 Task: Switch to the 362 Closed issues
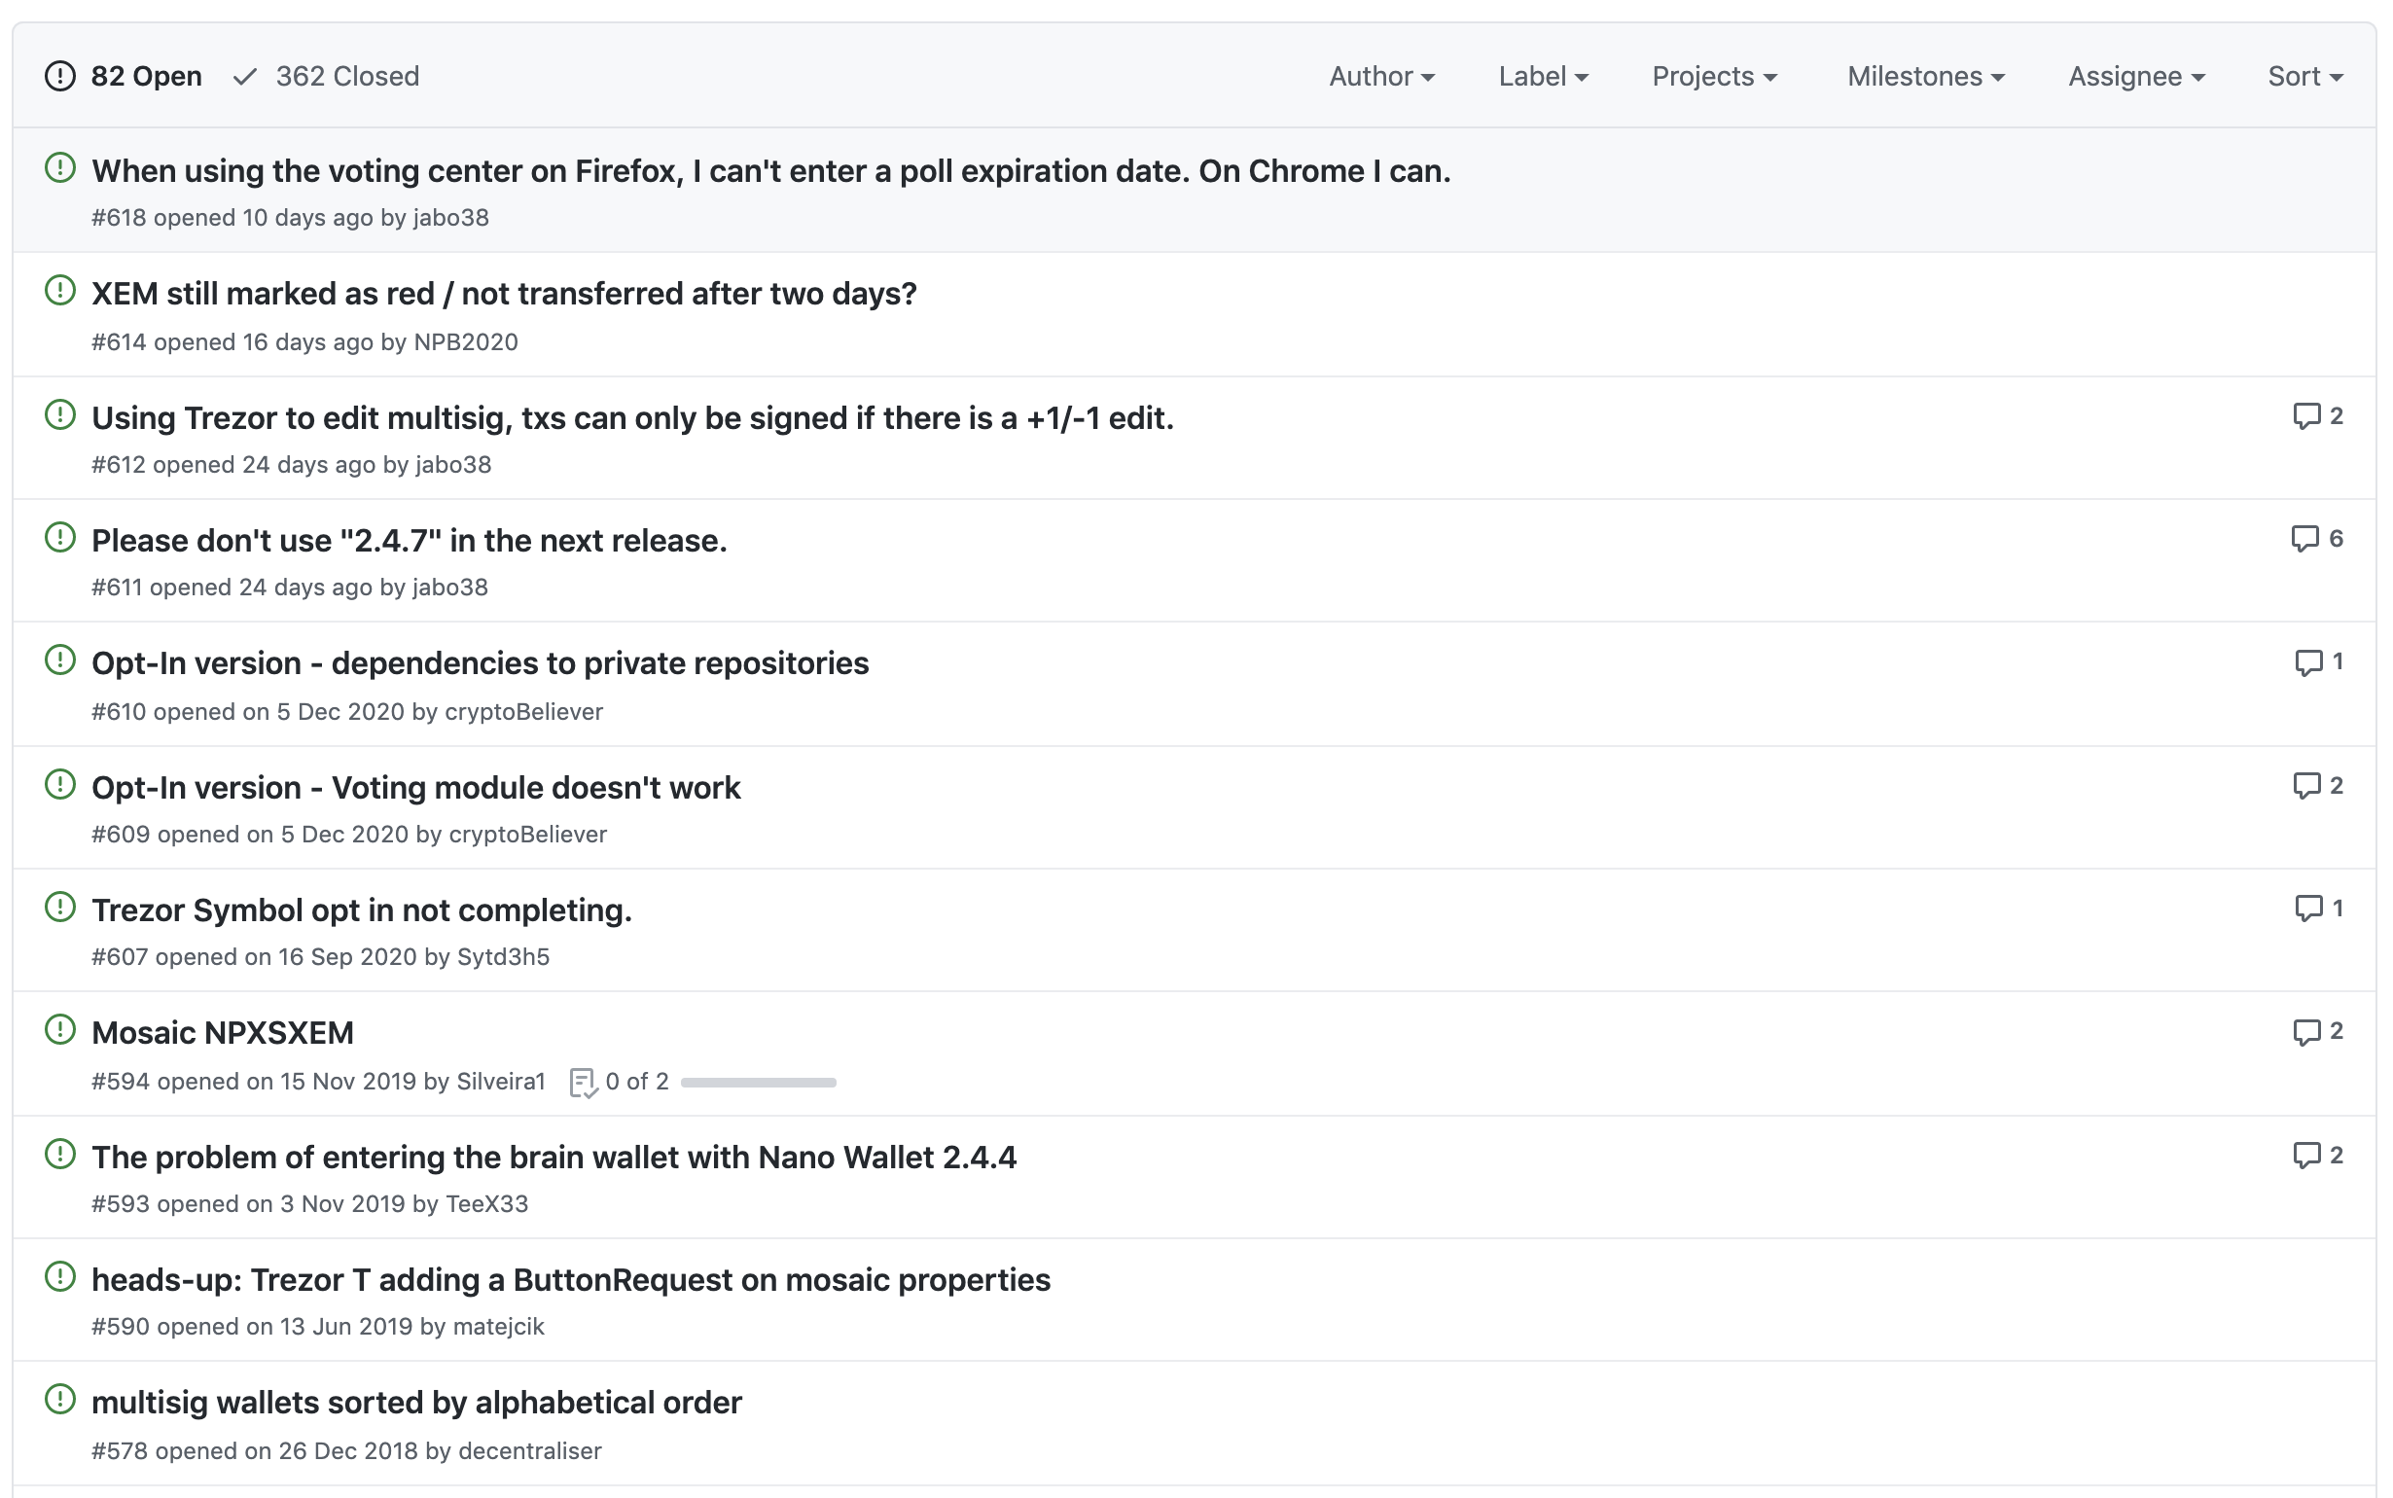point(327,76)
